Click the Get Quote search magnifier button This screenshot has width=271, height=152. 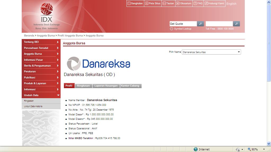click(x=201, y=23)
